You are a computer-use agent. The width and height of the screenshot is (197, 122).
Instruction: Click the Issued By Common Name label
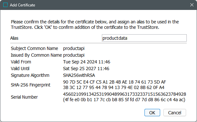tap(36, 55)
